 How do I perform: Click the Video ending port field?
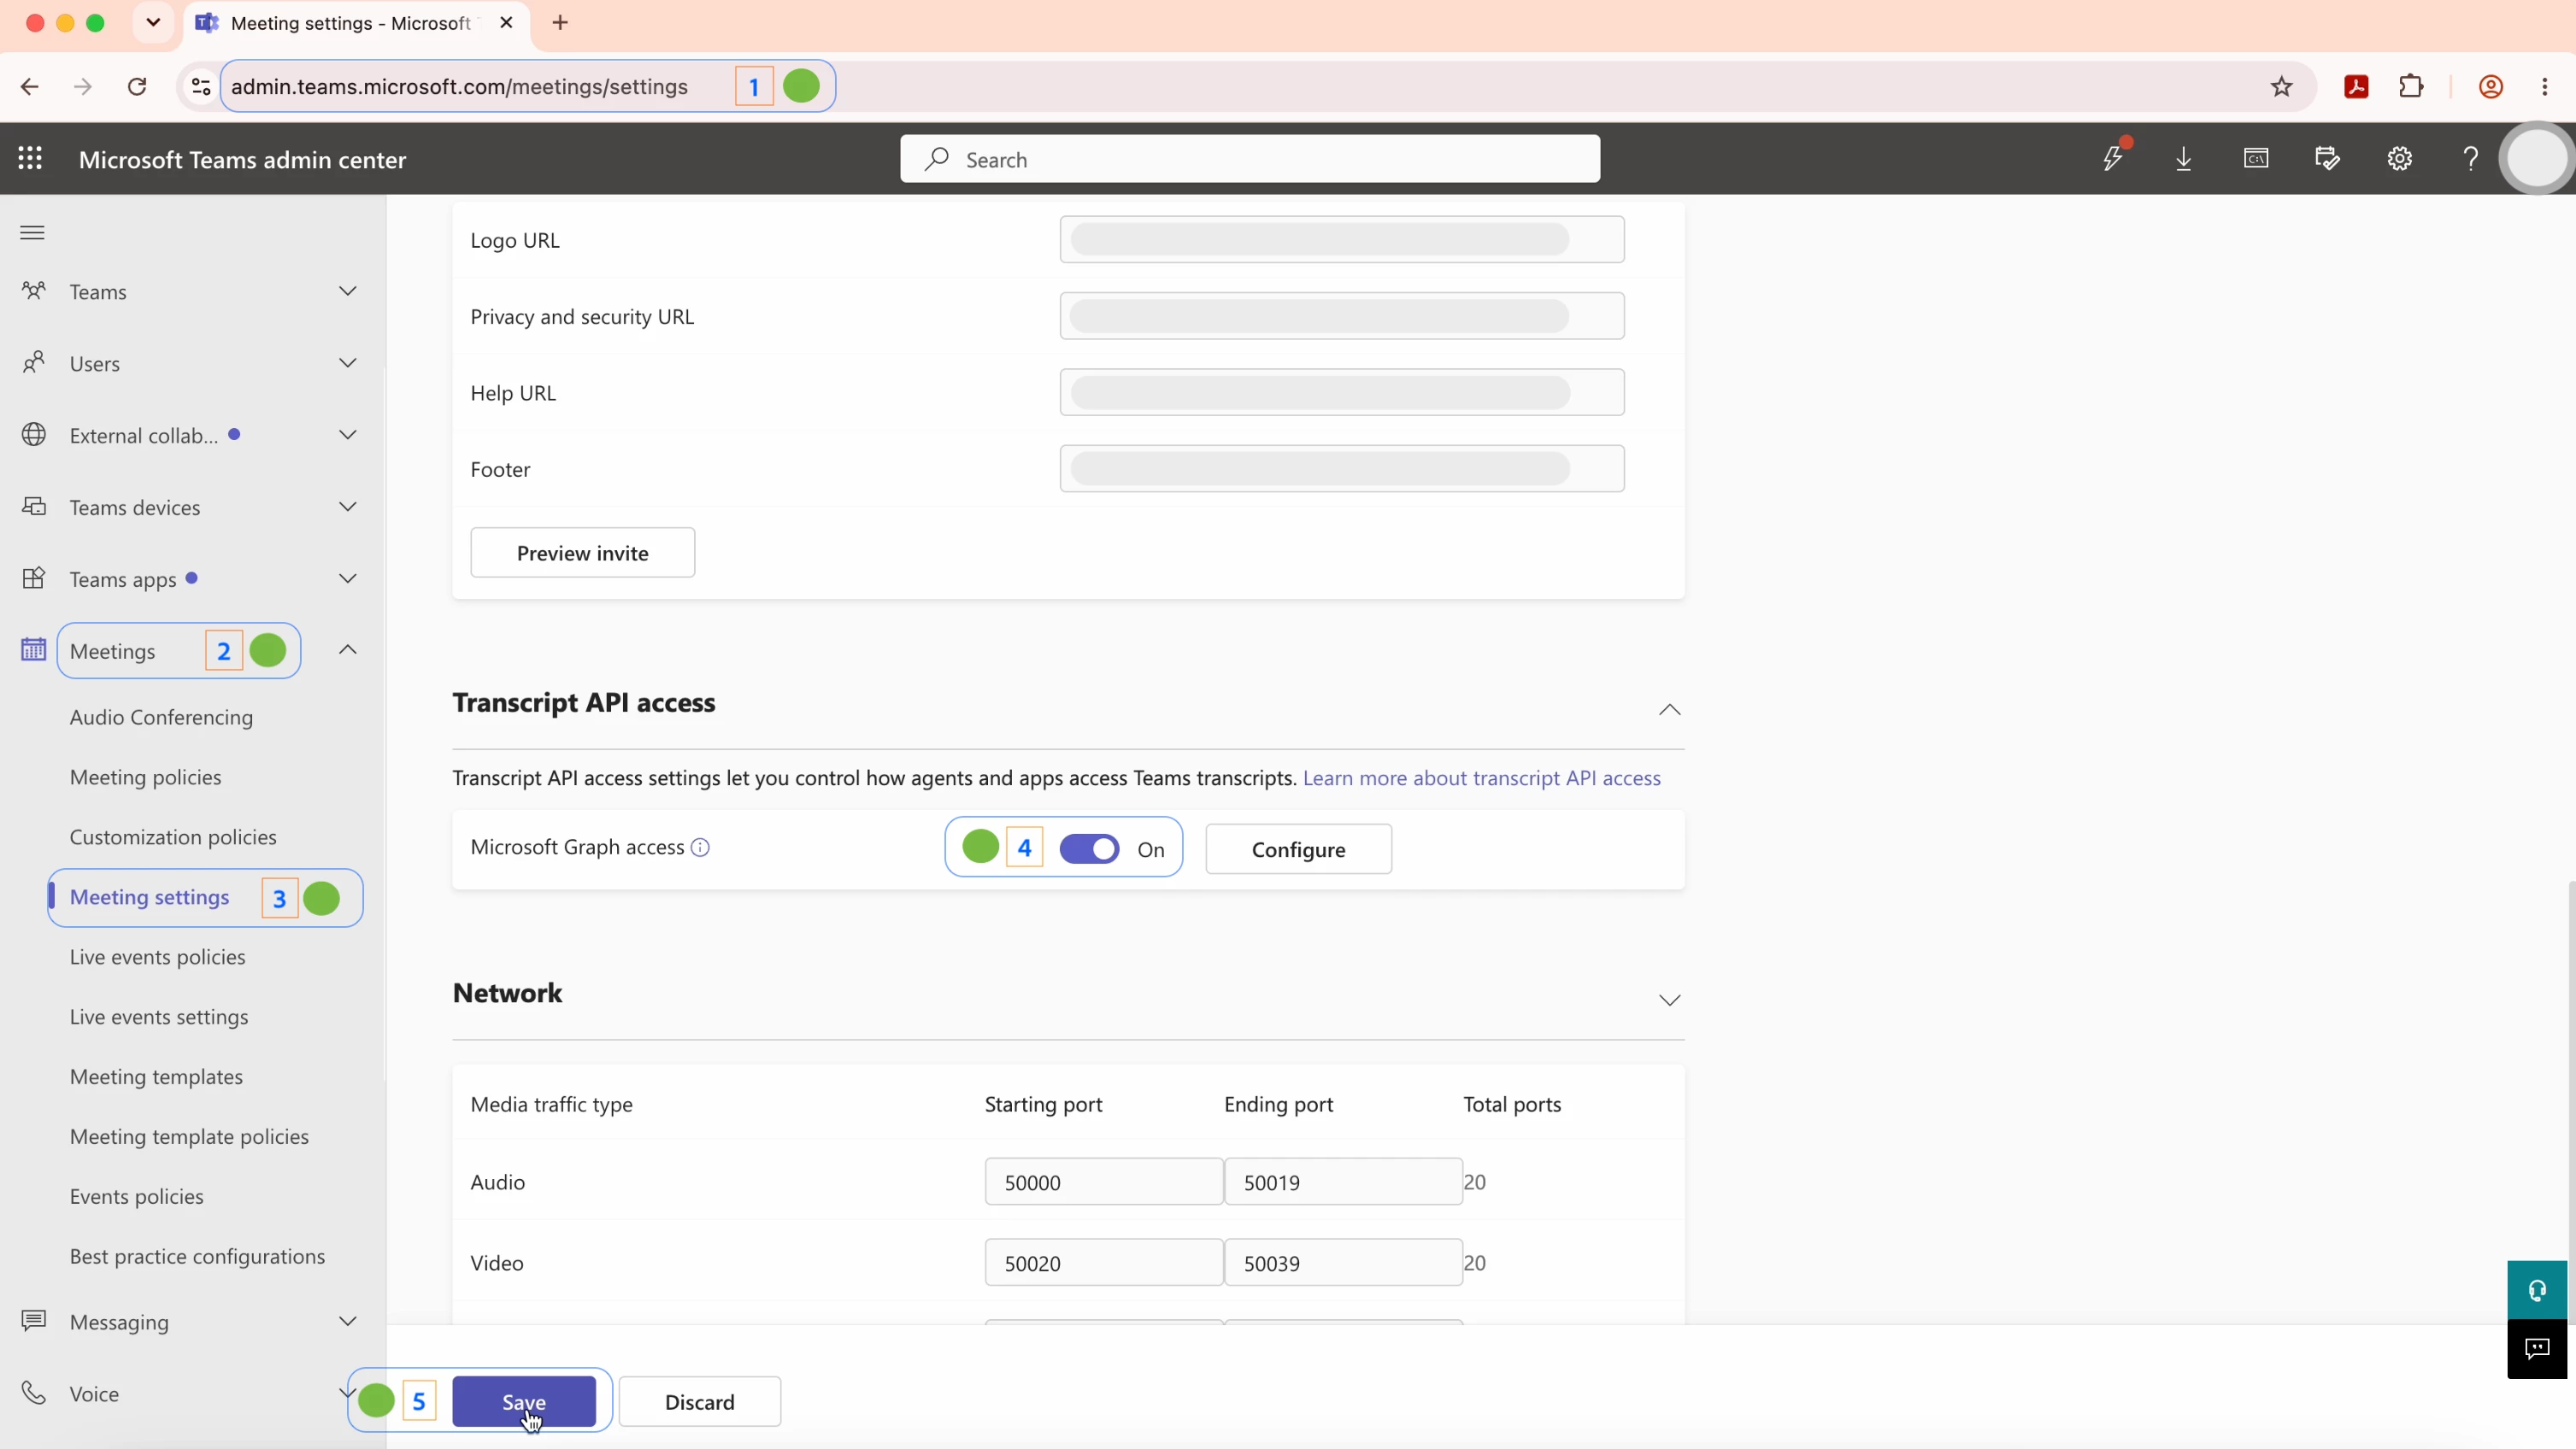tap(1343, 1263)
